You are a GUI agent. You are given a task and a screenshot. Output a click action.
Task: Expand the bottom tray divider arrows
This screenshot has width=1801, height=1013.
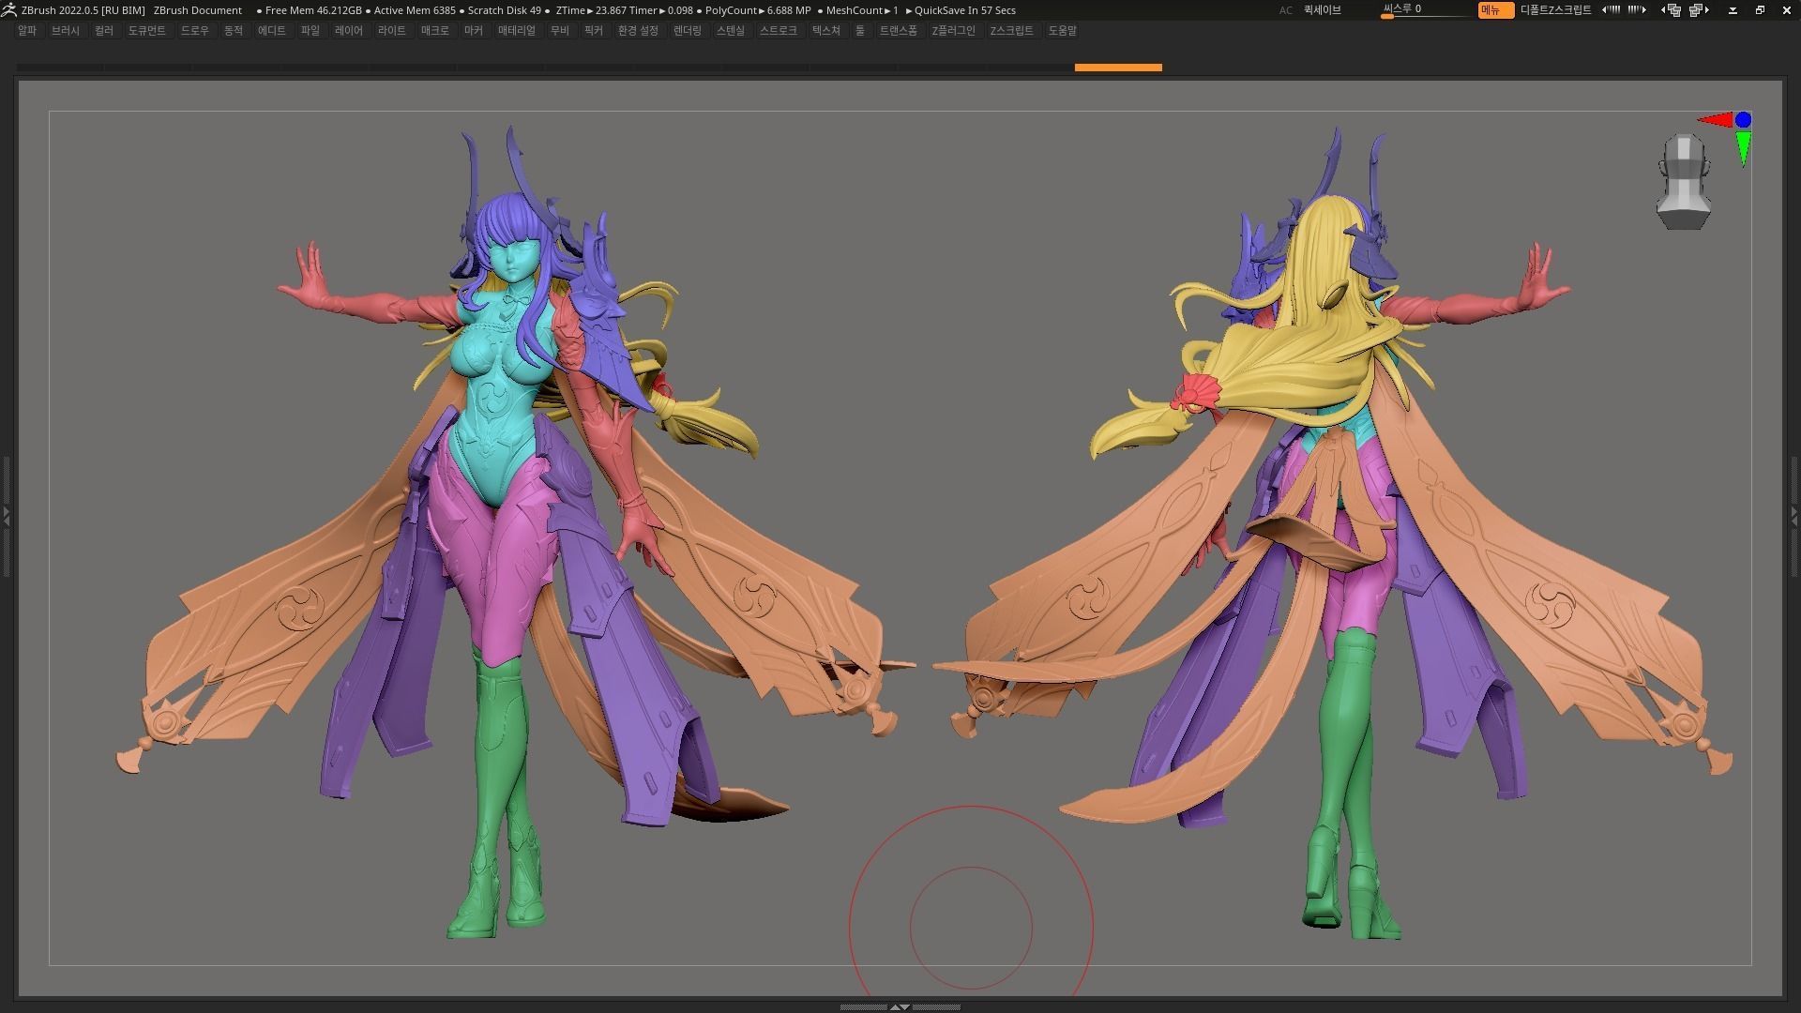point(900,1006)
